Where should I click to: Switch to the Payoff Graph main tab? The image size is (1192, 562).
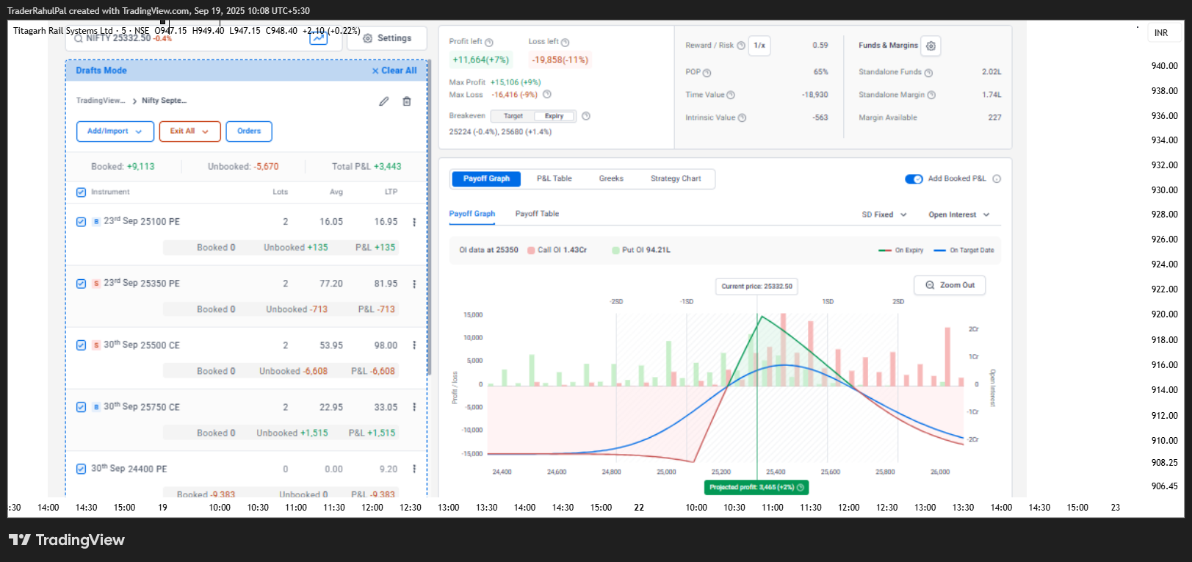(x=486, y=179)
